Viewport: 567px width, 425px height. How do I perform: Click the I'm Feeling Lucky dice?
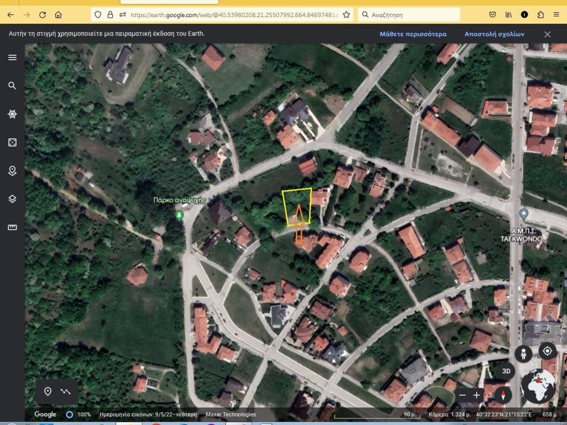coord(12,142)
